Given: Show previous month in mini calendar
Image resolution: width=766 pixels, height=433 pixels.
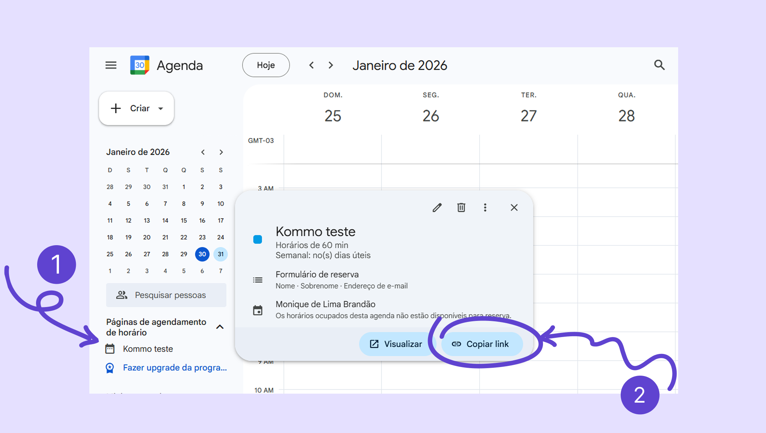Looking at the screenshot, I should coord(203,152).
